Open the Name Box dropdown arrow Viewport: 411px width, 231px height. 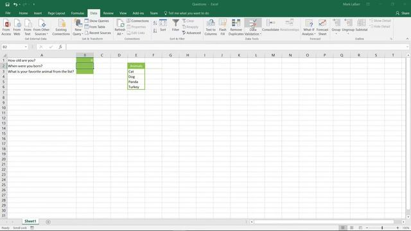[26, 47]
